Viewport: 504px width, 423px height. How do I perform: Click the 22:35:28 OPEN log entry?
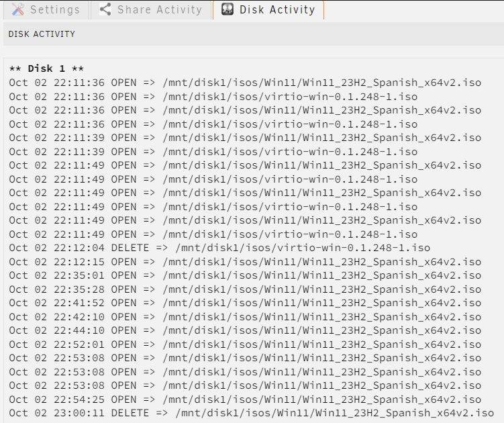click(245, 289)
